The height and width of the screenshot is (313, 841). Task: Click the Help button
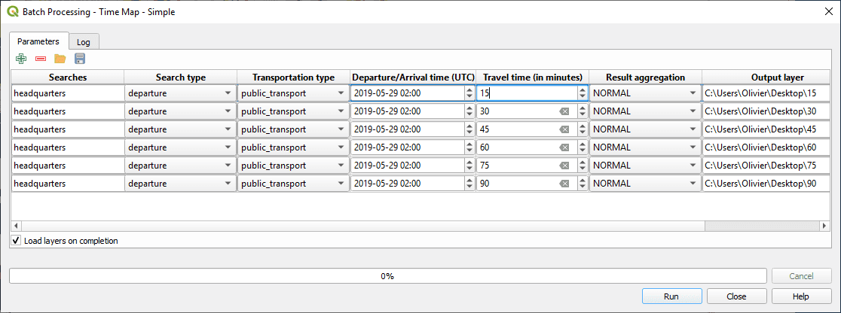801,296
